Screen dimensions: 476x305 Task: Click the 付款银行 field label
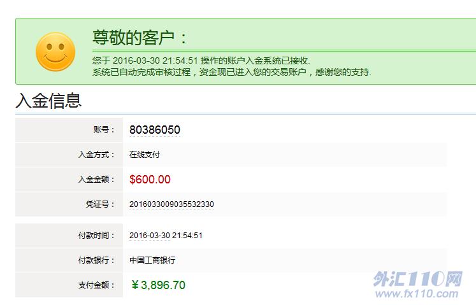point(96,260)
